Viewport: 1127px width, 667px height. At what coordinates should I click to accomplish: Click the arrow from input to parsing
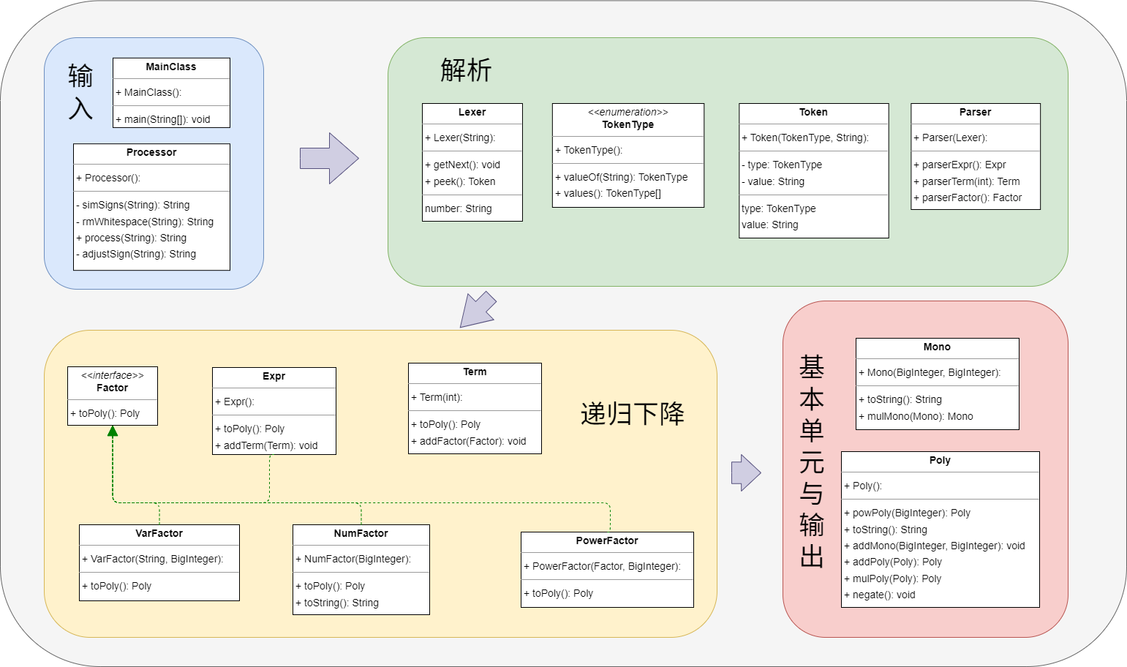point(329,158)
